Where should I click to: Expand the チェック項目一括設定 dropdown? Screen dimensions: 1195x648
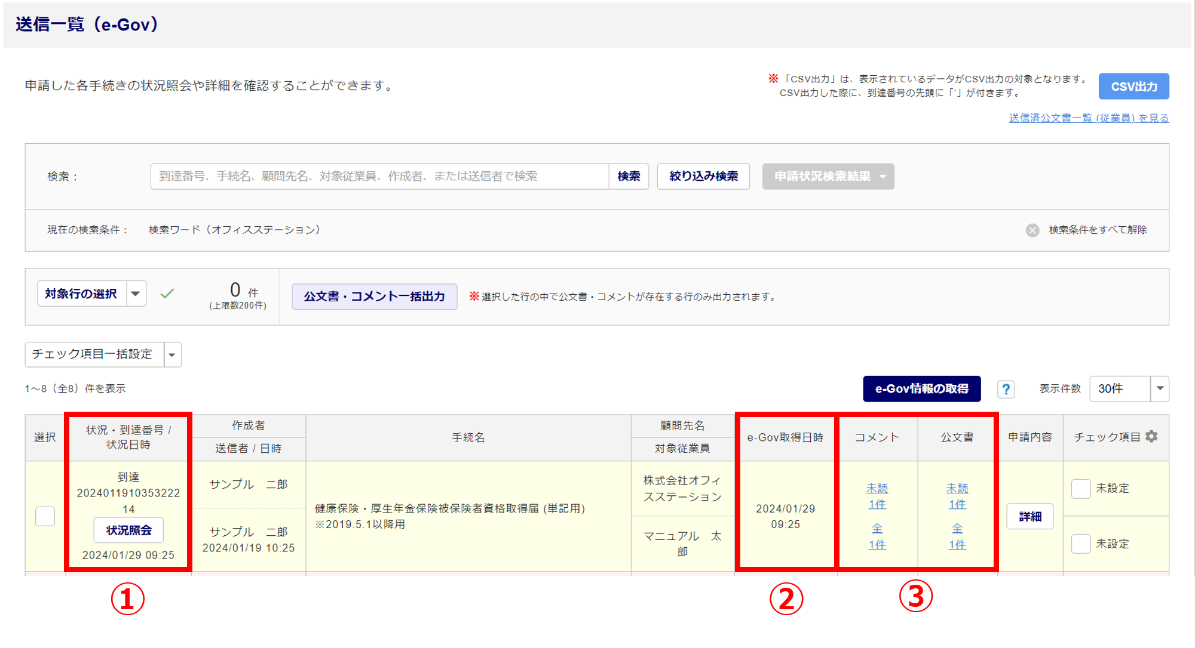click(172, 355)
